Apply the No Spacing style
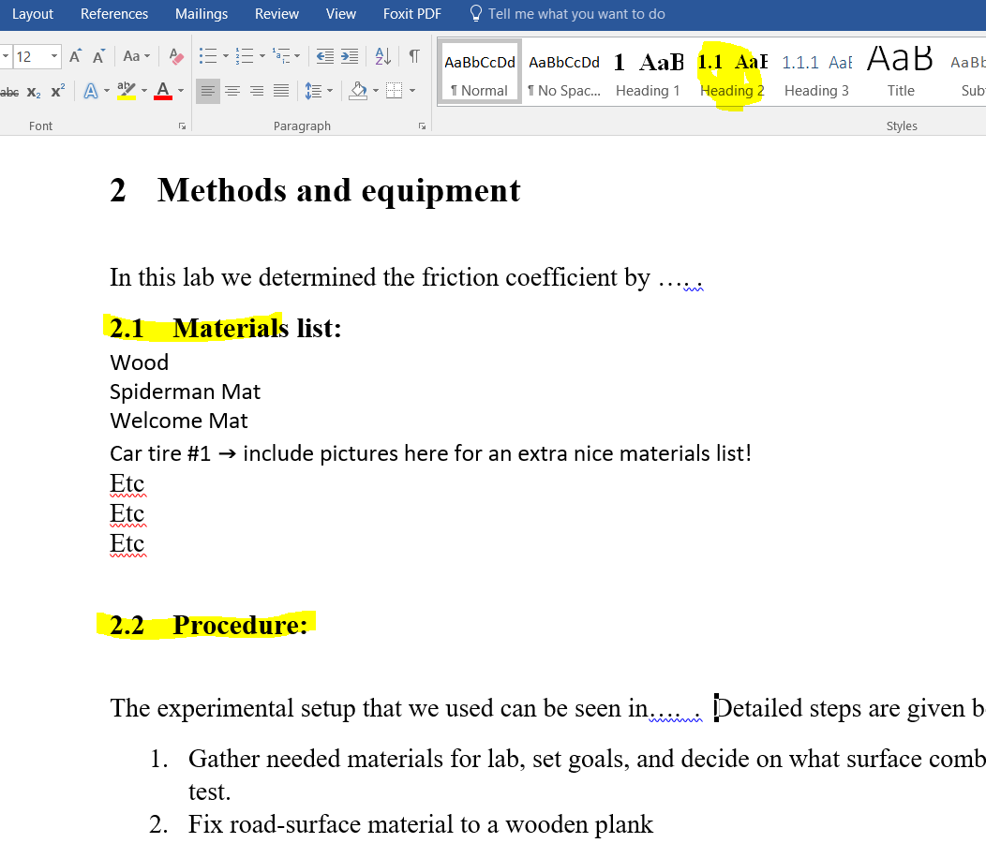This screenshot has height=843, width=986. click(x=564, y=73)
